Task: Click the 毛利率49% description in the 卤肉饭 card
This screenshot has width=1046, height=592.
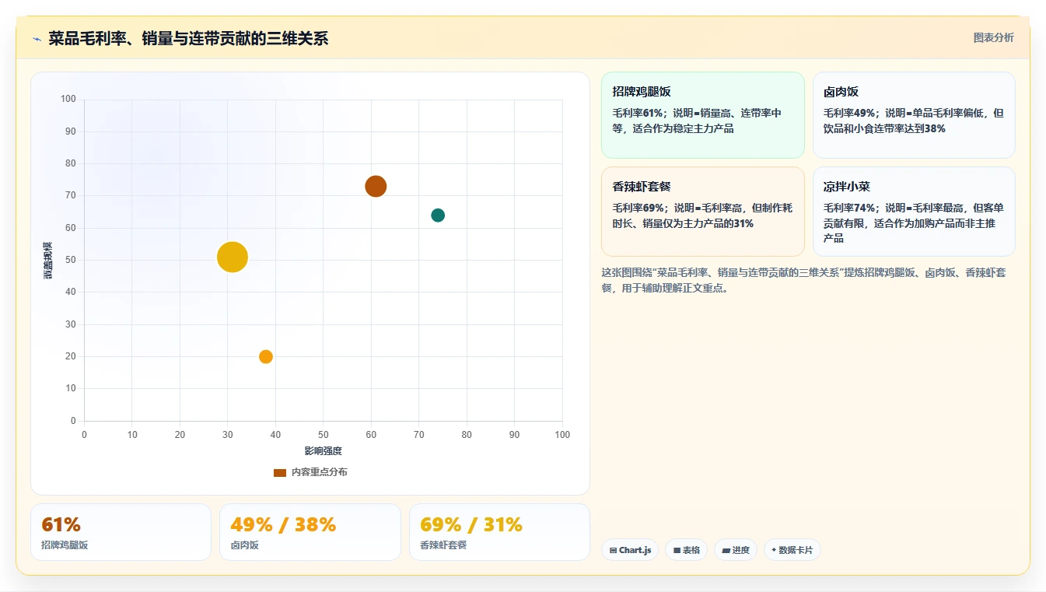Action: tap(914, 121)
